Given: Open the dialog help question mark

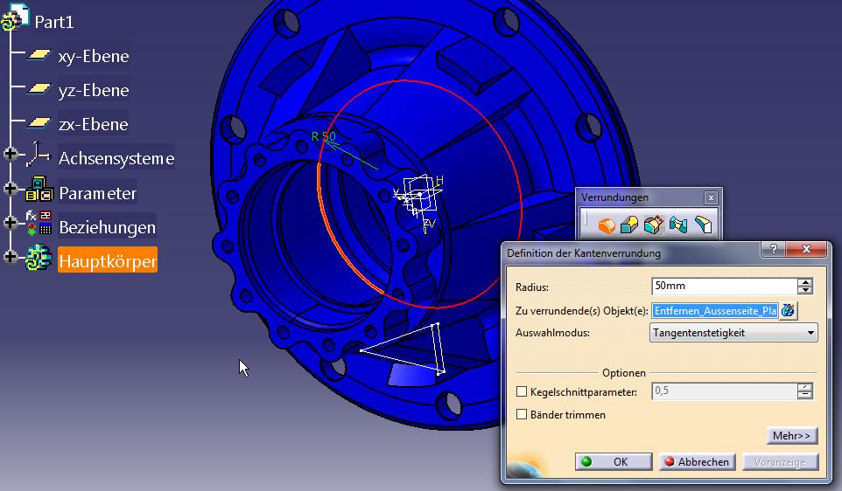Looking at the screenshot, I should [x=773, y=249].
